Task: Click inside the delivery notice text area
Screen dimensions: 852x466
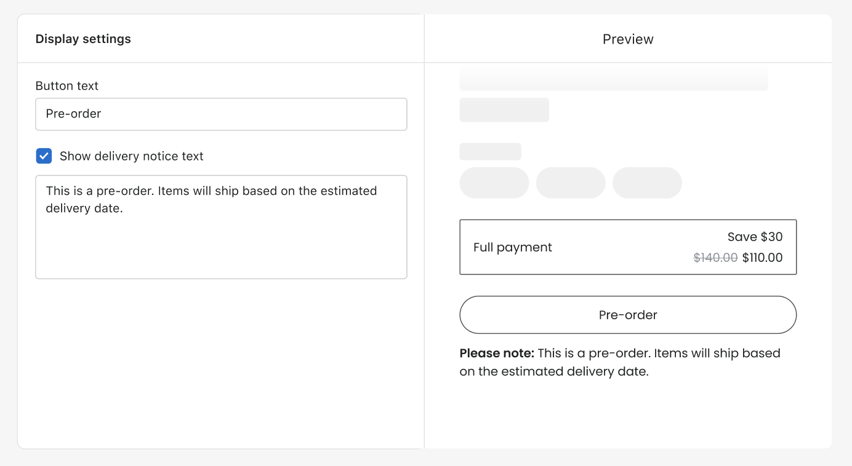Action: click(x=221, y=227)
